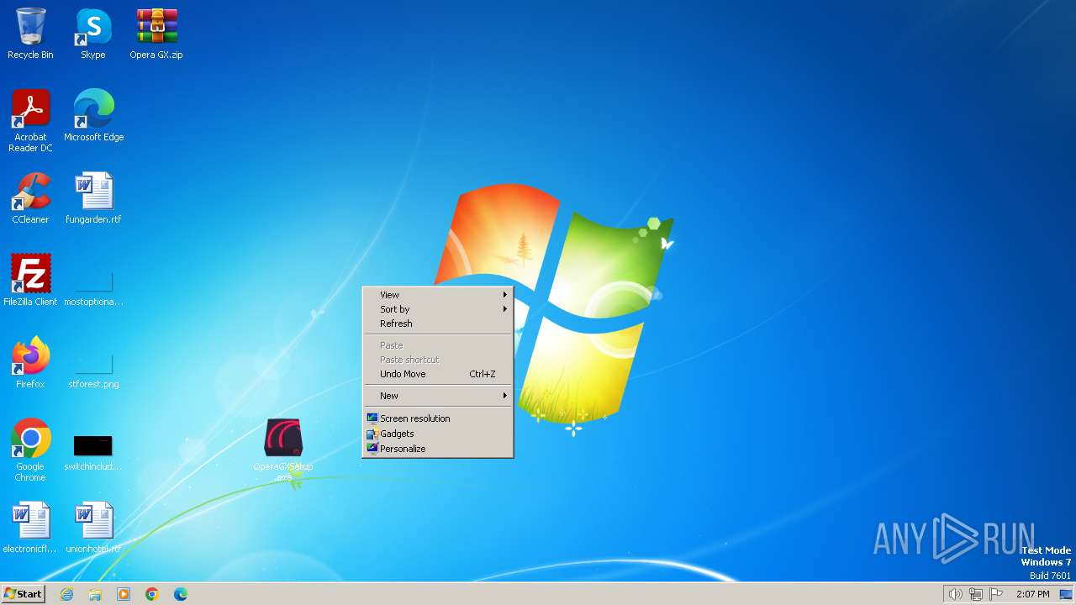
Task: Choose Refresh in context menu
Action: 438,324
